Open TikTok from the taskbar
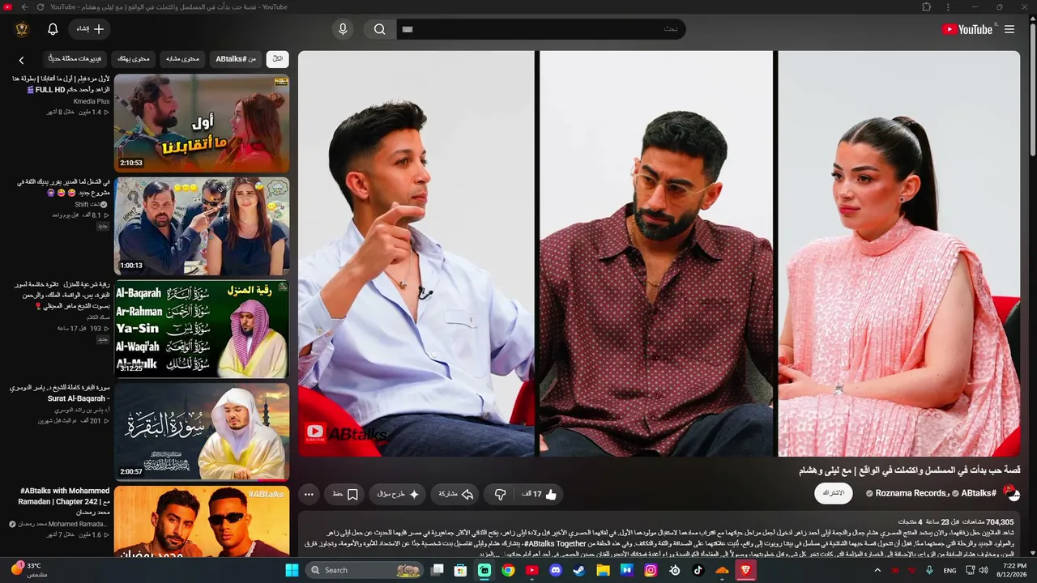This screenshot has height=583, width=1037. pyautogui.click(x=698, y=570)
